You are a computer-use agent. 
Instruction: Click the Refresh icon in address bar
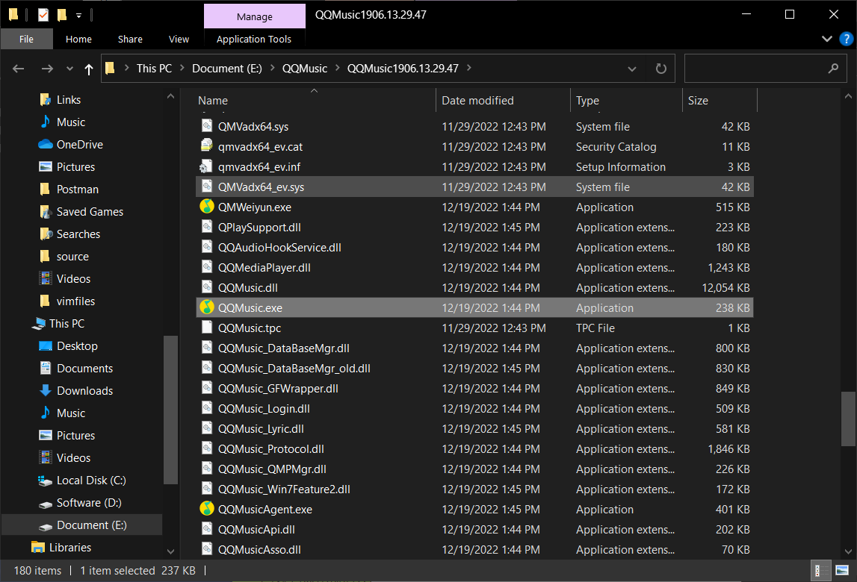(x=660, y=68)
